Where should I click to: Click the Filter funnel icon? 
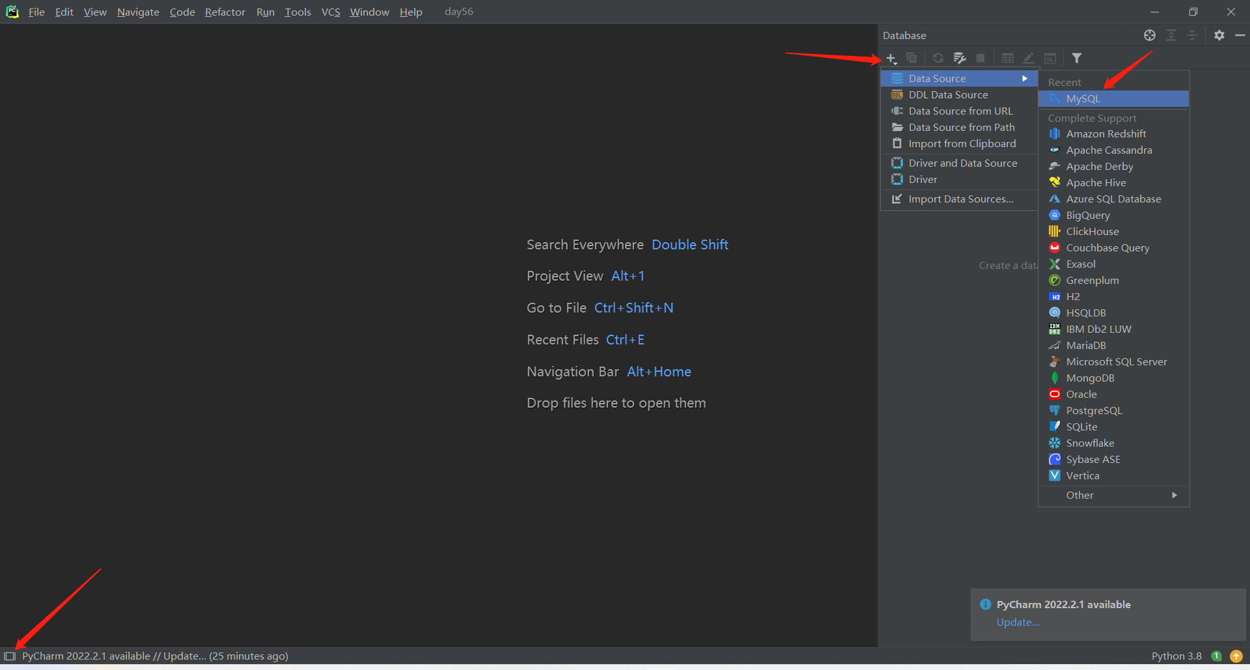pyautogui.click(x=1077, y=58)
